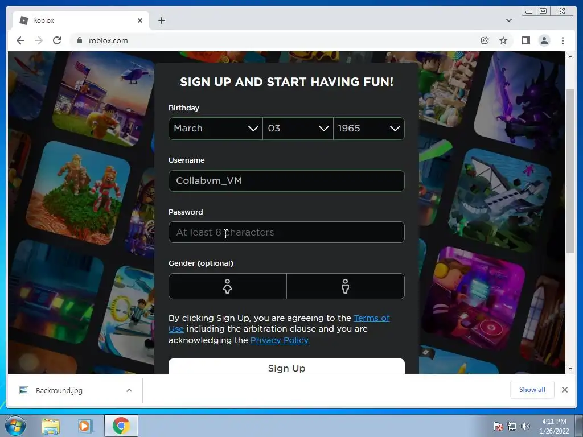Open the browser side panel
Screen dimensions: 583x437
point(525,40)
